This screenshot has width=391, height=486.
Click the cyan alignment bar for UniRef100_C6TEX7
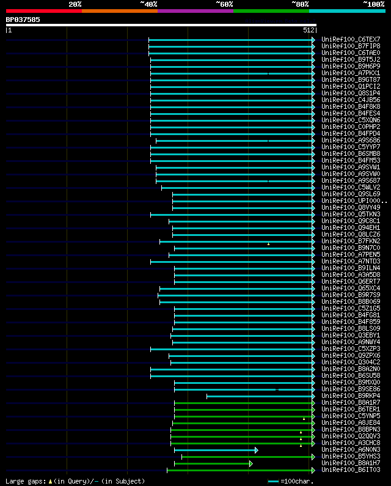click(x=230, y=40)
